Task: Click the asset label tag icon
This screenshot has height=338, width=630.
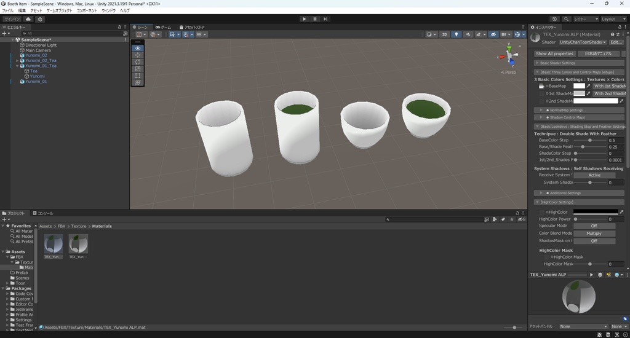Action: 625,319
